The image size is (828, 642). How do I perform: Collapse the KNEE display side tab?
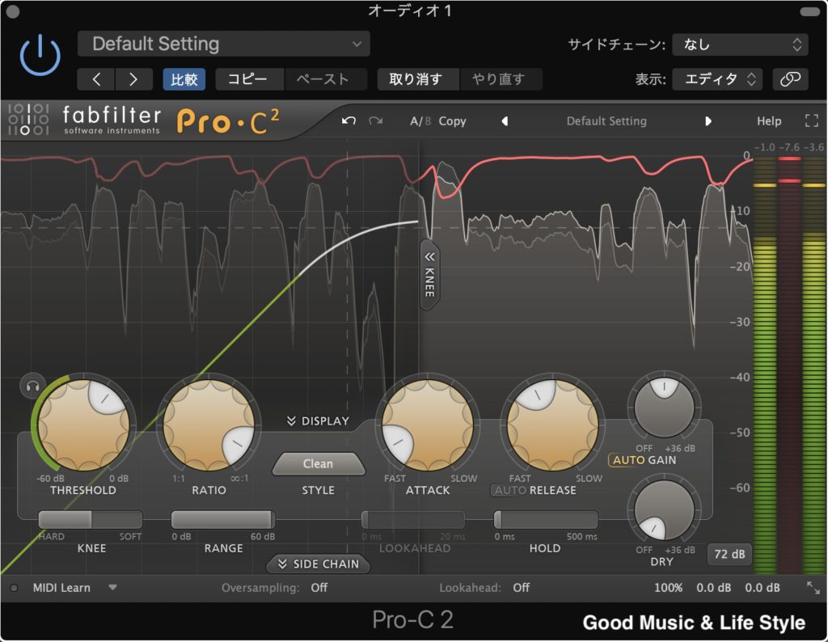point(430,275)
